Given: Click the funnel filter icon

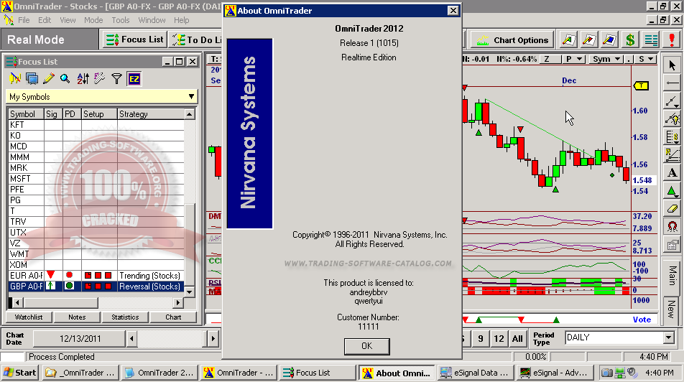Looking at the screenshot, I should tap(116, 79).
